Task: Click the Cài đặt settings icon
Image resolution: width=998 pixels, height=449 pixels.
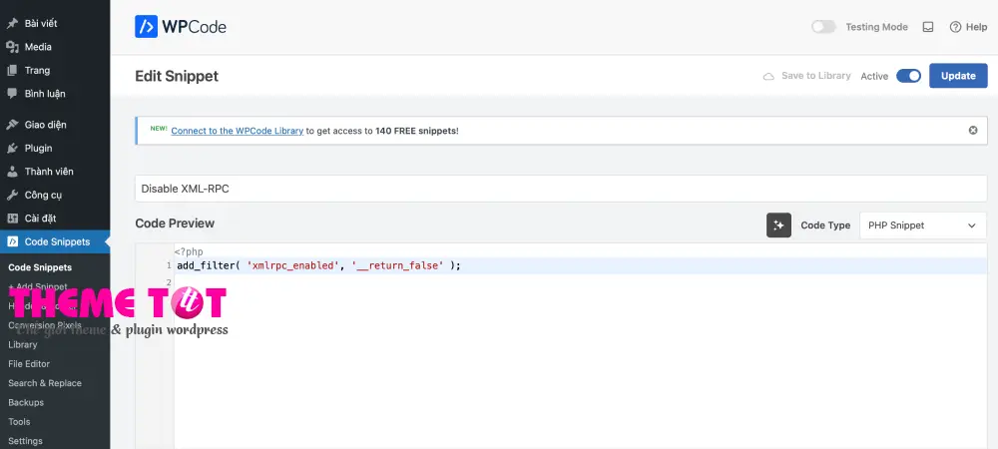Action: 12,219
